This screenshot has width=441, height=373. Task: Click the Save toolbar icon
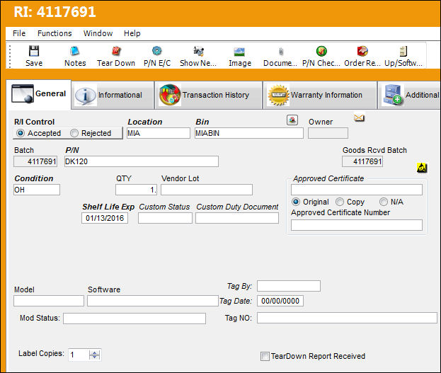pyautogui.click(x=34, y=51)
